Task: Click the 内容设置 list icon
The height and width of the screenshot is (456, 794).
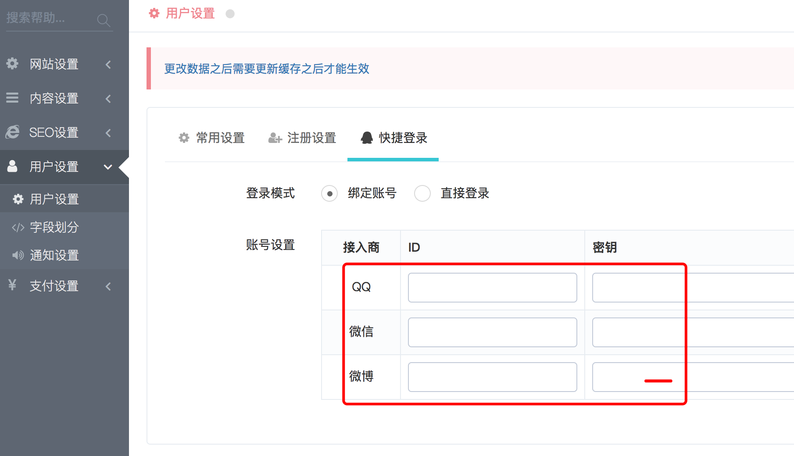Action: click(12, 98)
